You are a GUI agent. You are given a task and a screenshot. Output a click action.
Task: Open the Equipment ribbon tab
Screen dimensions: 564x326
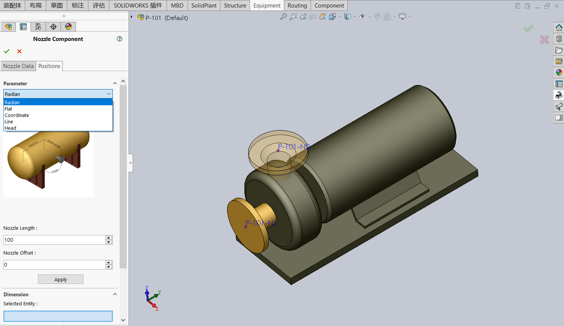[267, 5]
